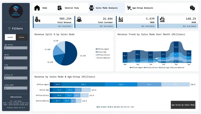This screenshot has width=201, height=114.
Task: Click Age-Group By Sales Mode button
Action: 183,105
